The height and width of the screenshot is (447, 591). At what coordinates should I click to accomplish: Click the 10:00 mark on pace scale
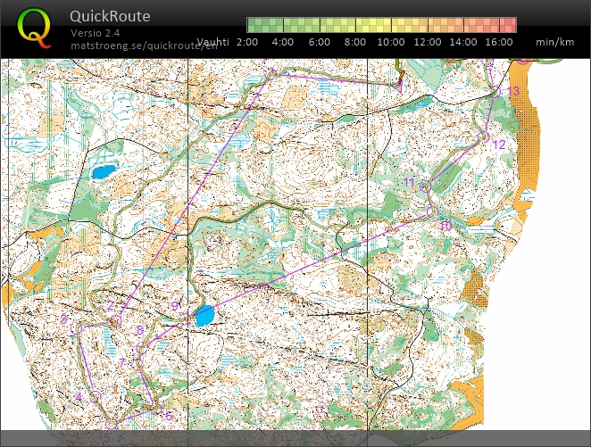tap(390, 42)
